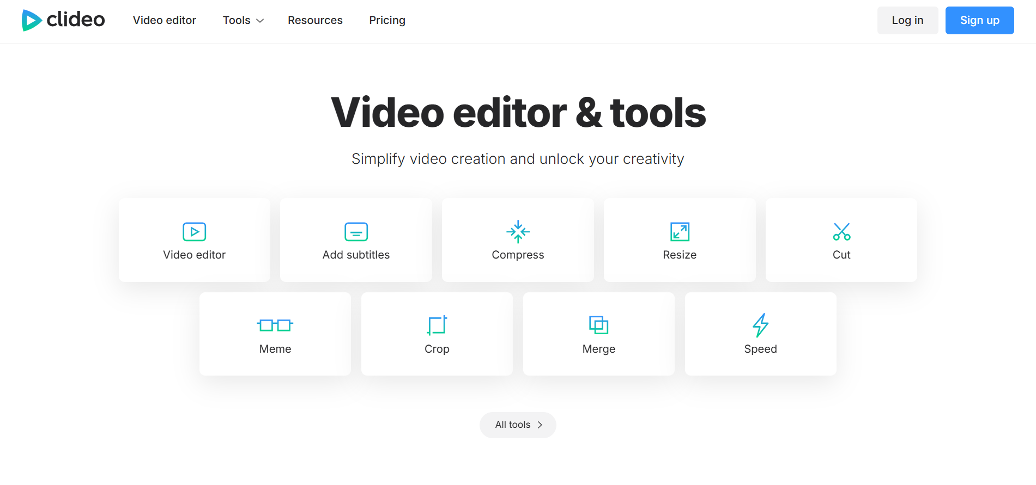The width and height of the screenshot is (1036, 485).
Task: Open Video editor from the navigation bar
Action: pos(165,20)
